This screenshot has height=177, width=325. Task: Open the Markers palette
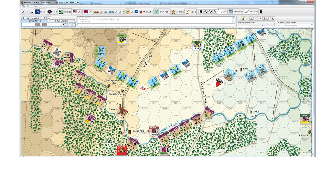pos(64,12)
